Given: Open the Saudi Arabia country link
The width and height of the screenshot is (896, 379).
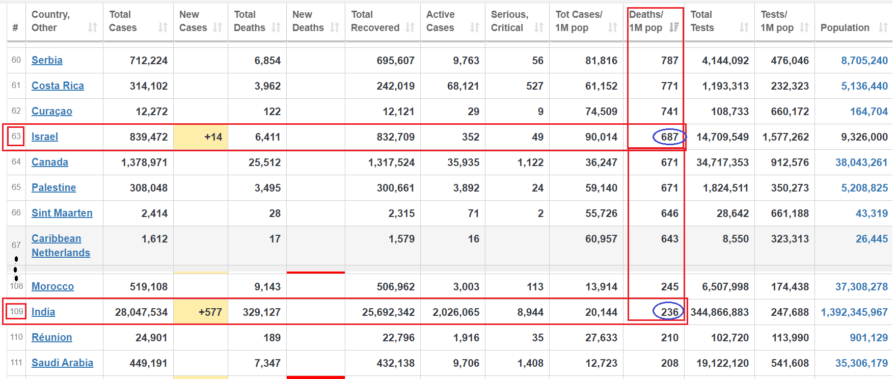Looking at the screenshot, I should click(x=62, y=363).
